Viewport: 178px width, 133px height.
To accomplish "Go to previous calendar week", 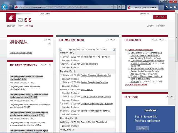I will 61,49.
